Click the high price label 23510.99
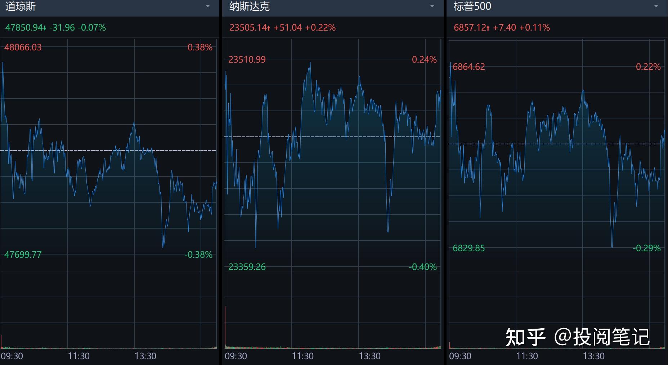Image resolution: width=668 pixels, height=365 pixels. tap(247, 59)
